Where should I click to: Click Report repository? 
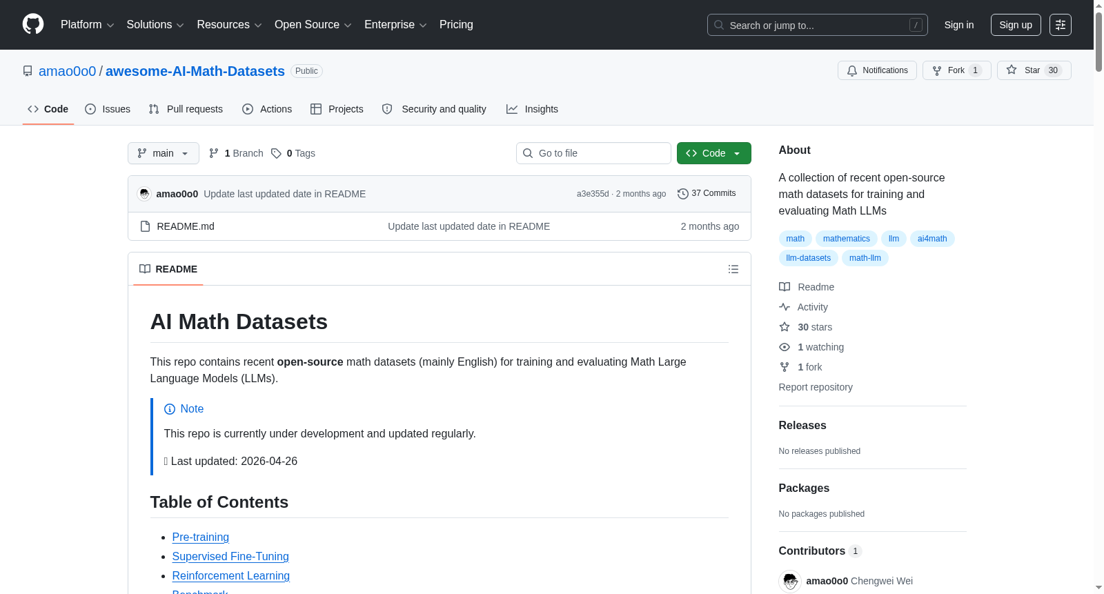click(816, 387)
